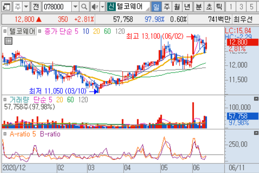
Task: Open the 주 type dropdown arrow
Action: 26,7
